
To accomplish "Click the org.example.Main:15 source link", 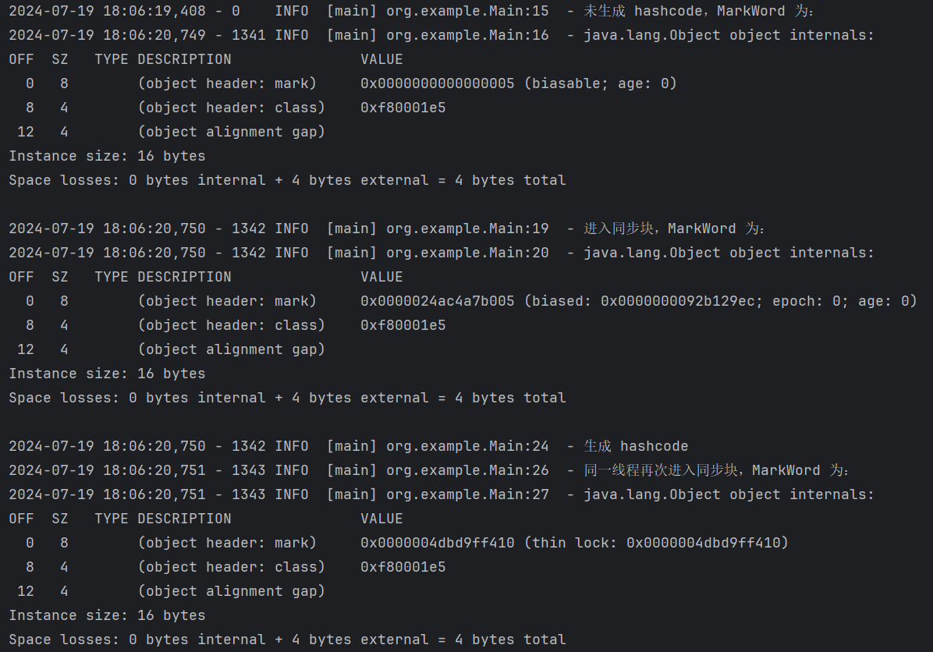I will point(467,11).
